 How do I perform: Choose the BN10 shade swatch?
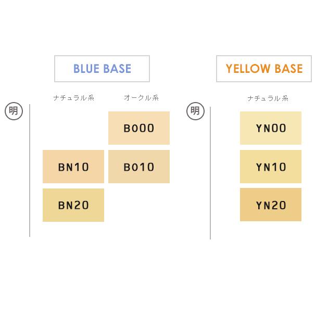(x=73, y=167)
